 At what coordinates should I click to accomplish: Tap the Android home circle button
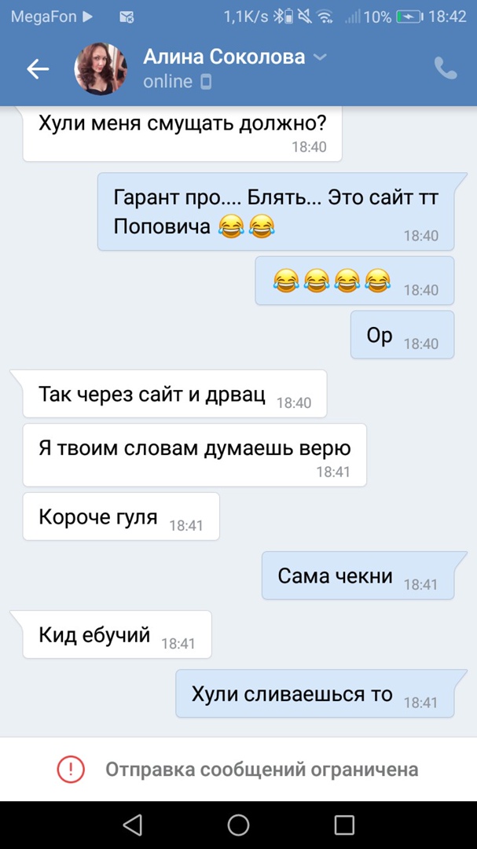[x=238, y=825]
